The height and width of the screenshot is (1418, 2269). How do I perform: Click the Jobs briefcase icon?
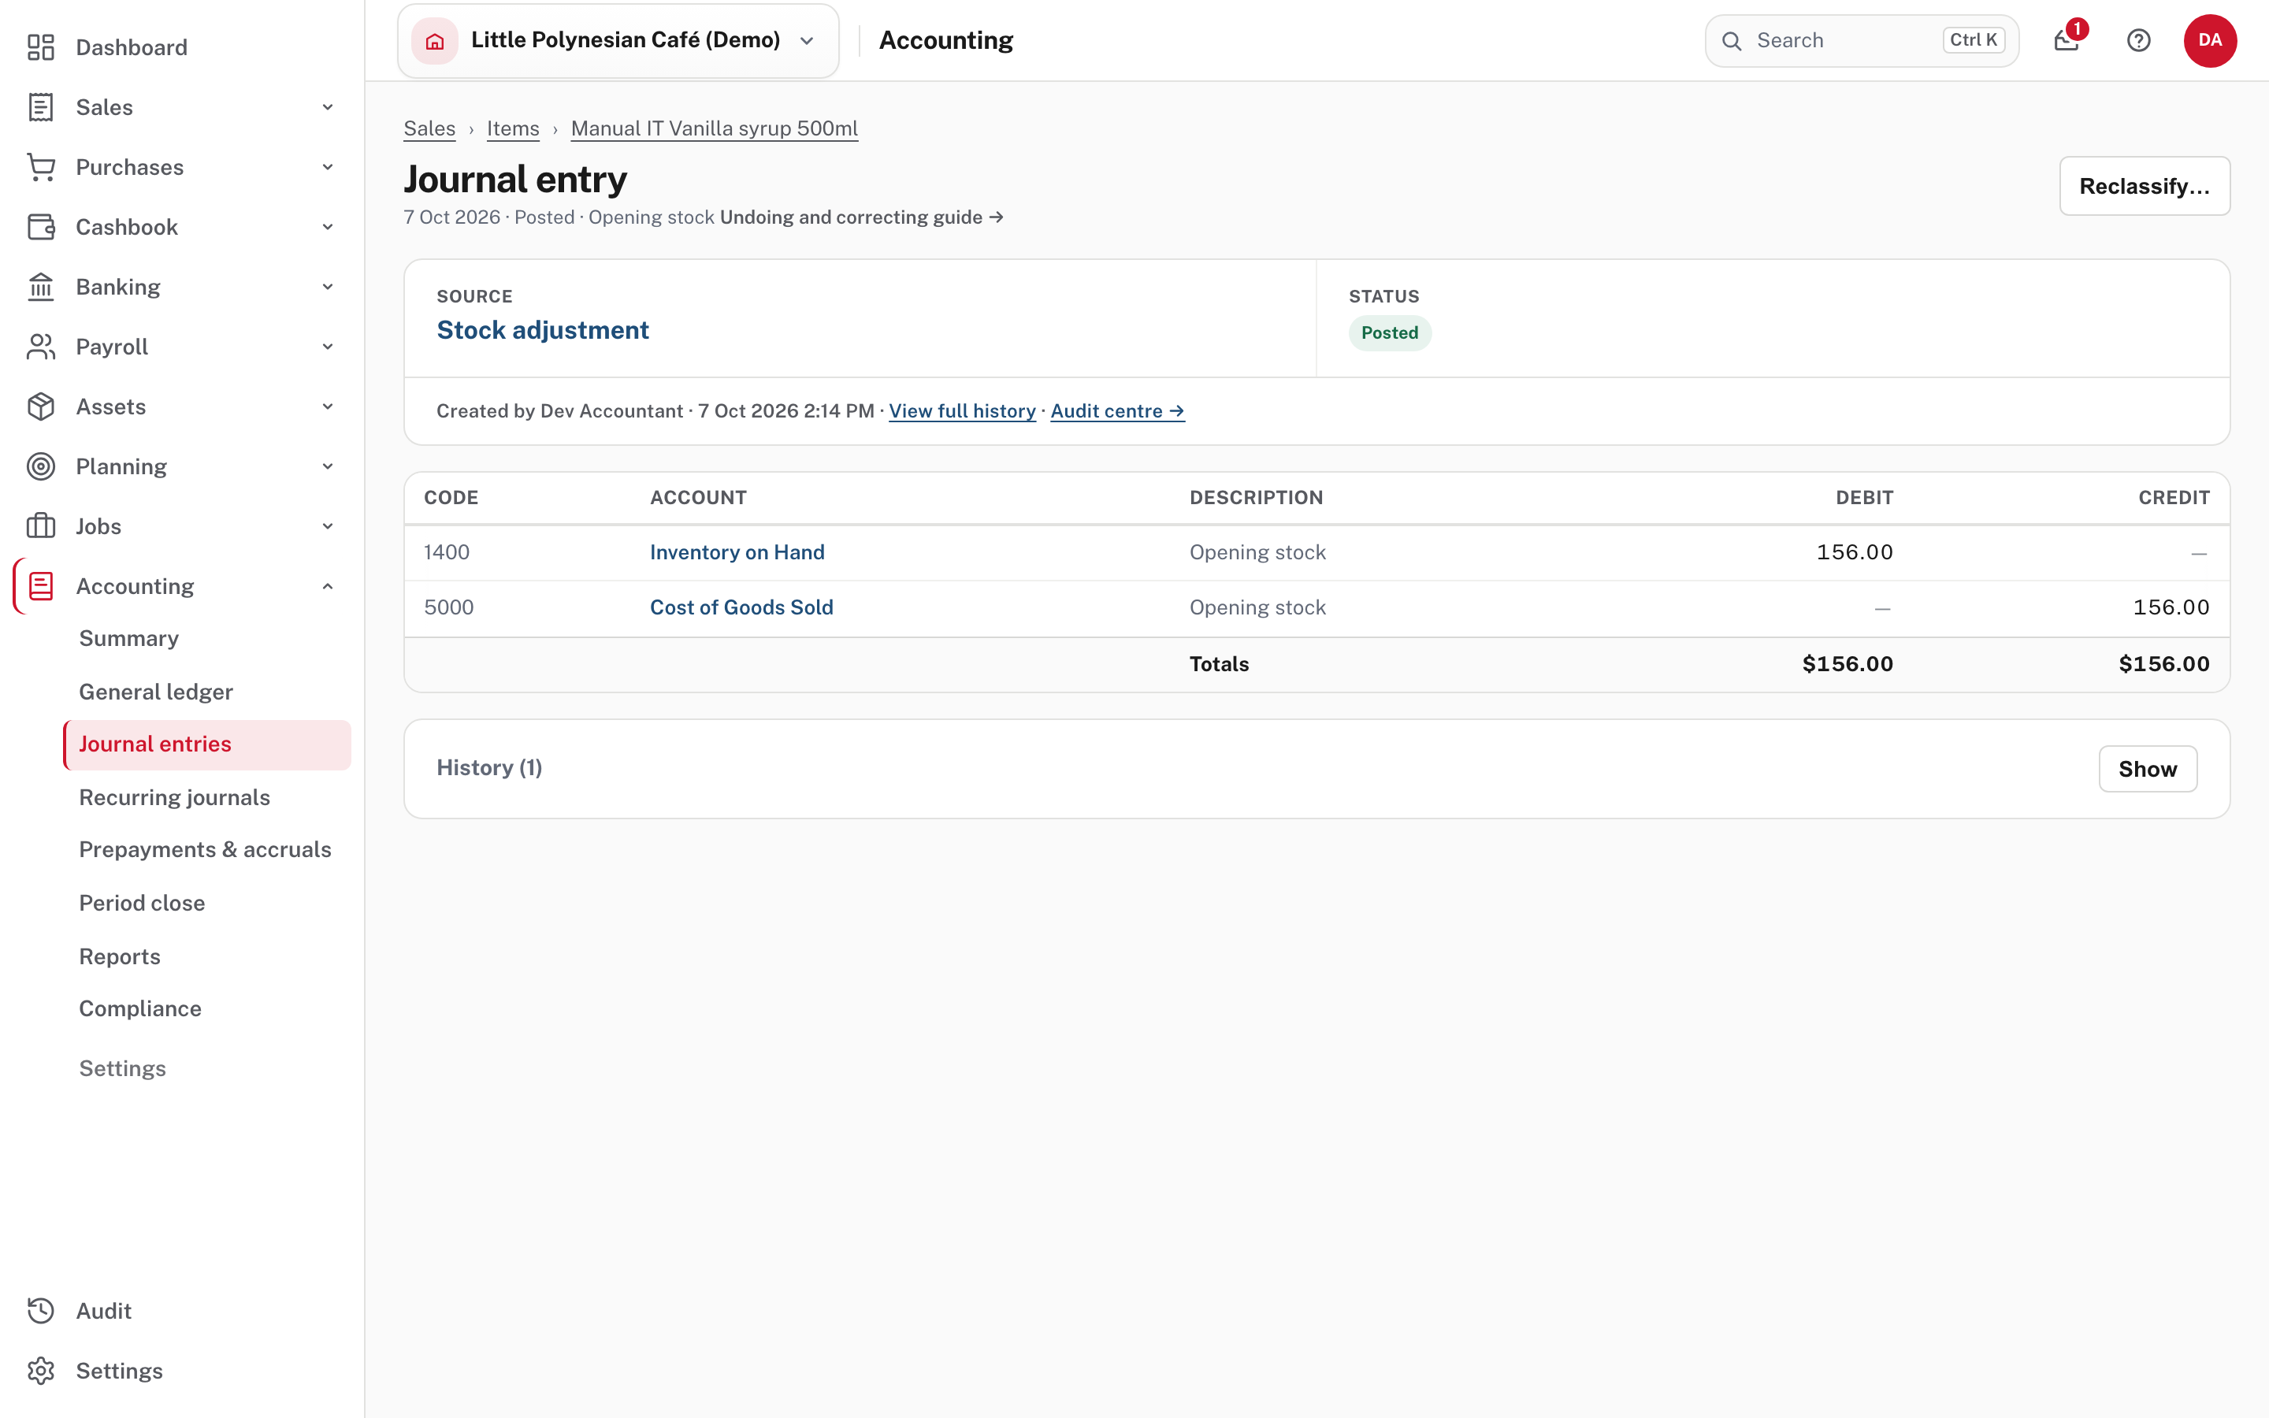coord(40,526)
